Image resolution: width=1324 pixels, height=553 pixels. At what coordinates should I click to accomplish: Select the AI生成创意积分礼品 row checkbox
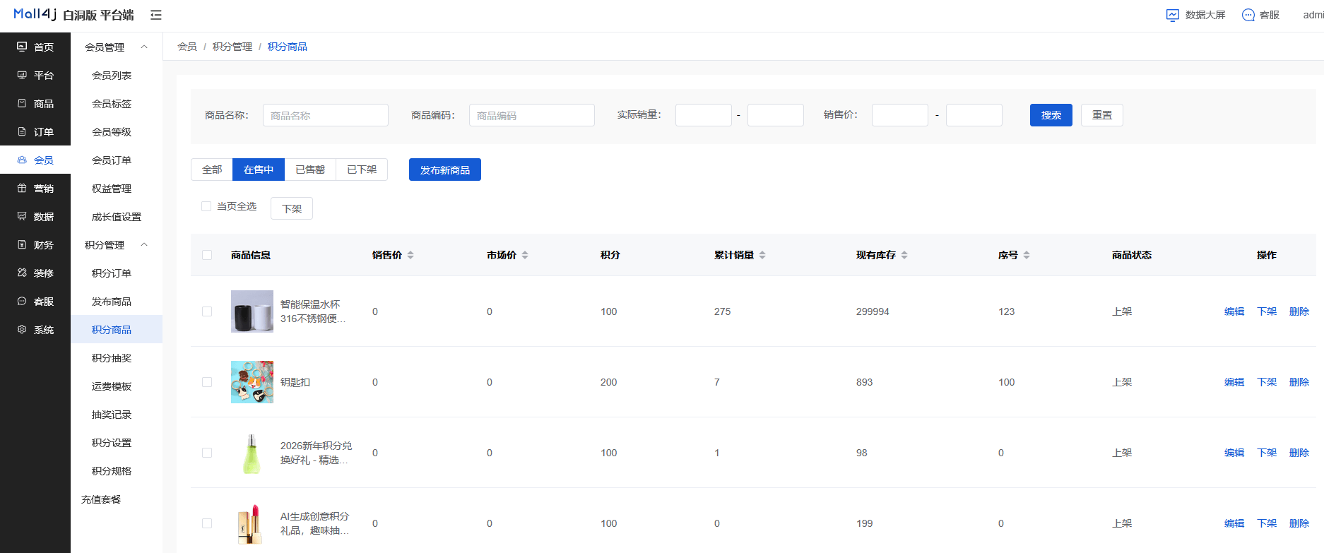(x=207, y=523)
